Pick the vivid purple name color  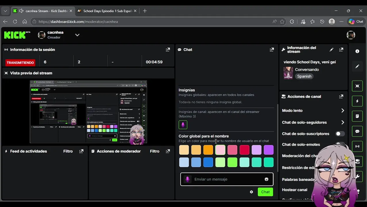(269, 150)
